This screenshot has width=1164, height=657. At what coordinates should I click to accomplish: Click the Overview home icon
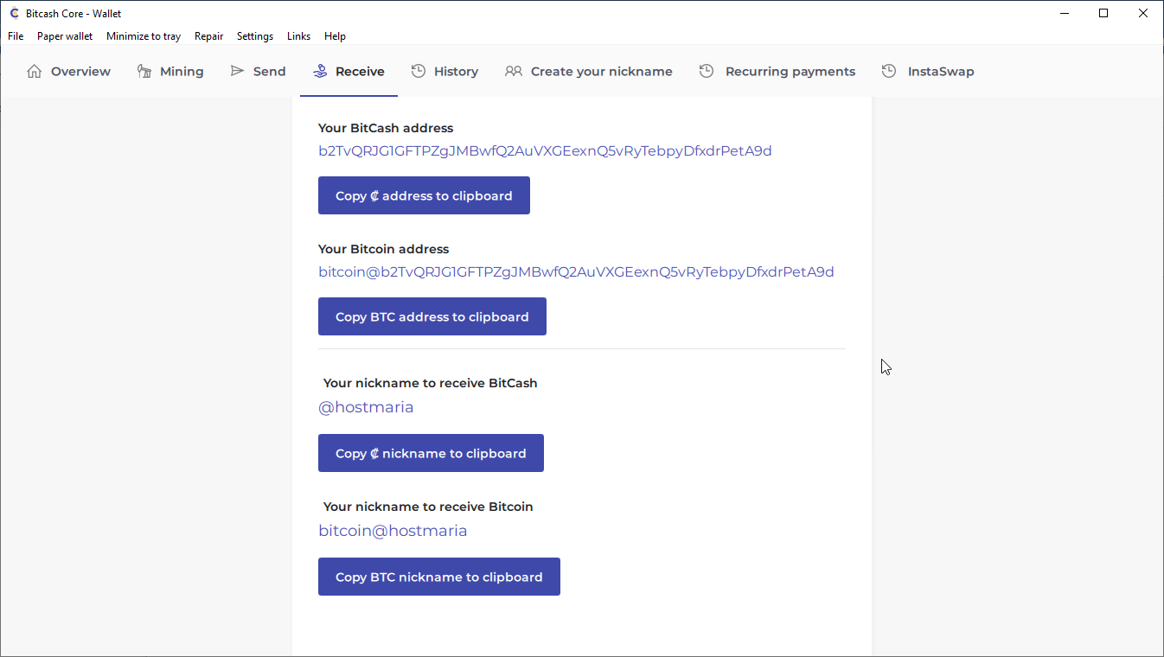point(35,71)
